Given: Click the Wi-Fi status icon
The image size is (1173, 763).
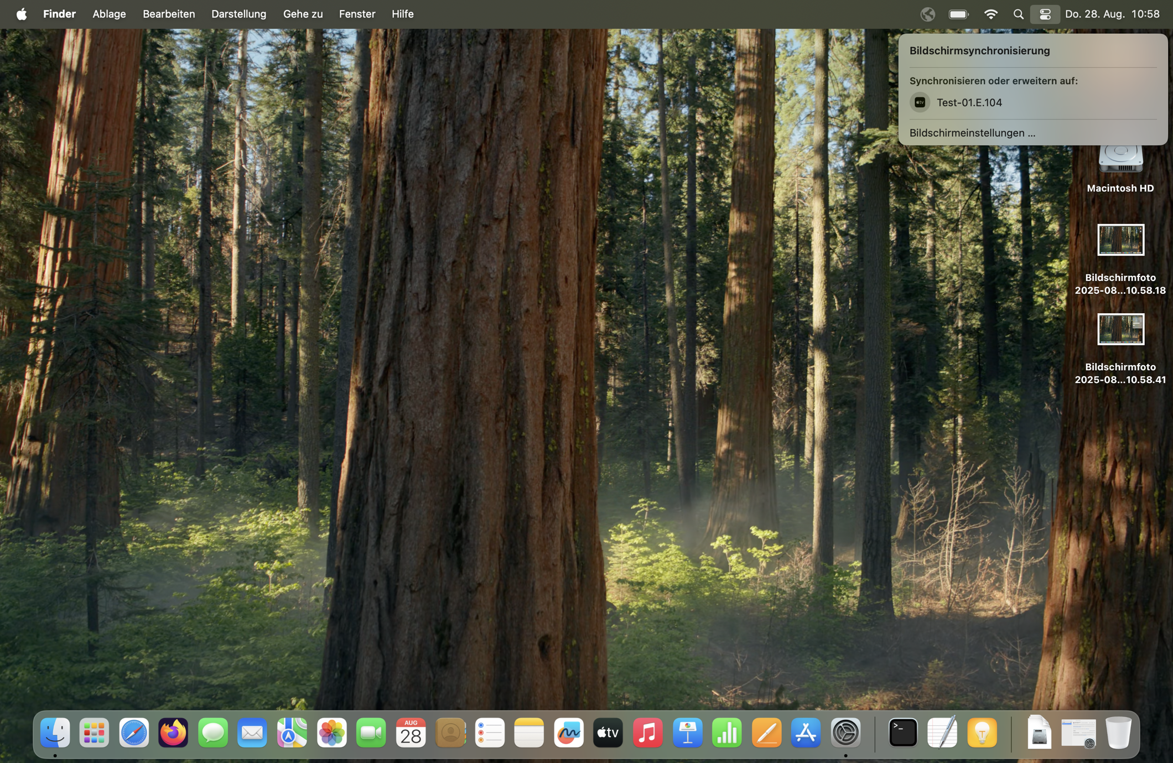Looking at the screenshot, I should tap(991, 14).
